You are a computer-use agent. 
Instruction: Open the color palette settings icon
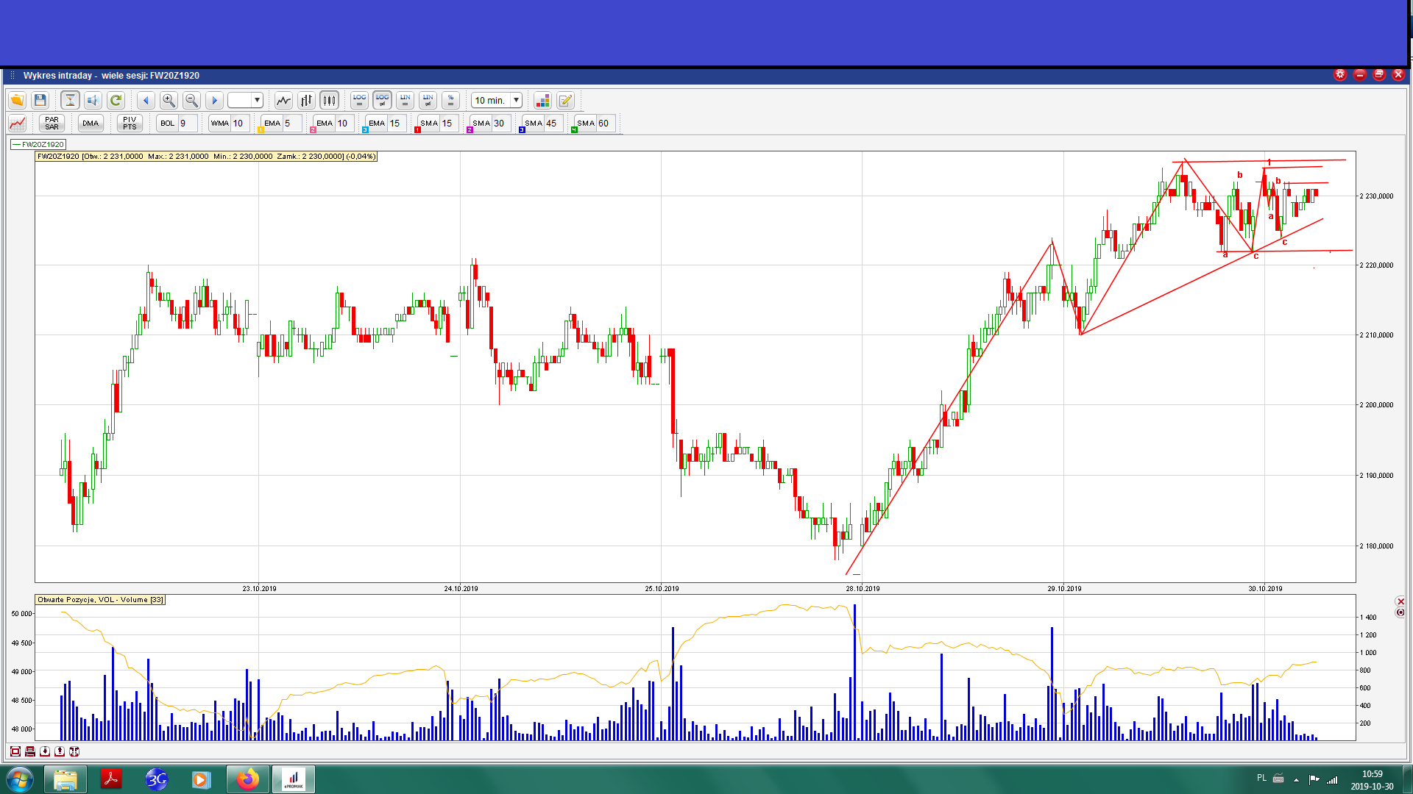pos(542,100)
